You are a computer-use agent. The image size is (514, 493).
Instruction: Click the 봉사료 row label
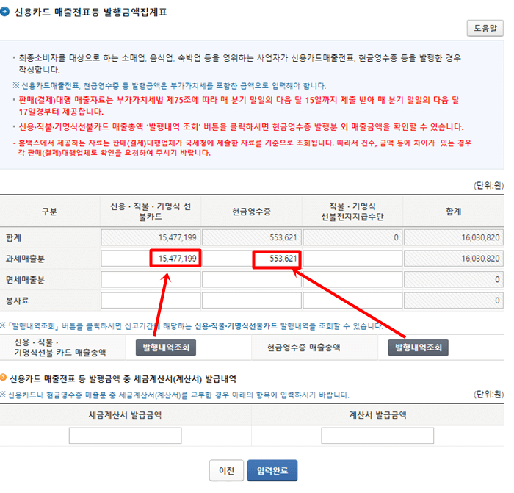(x=18, y=301)
